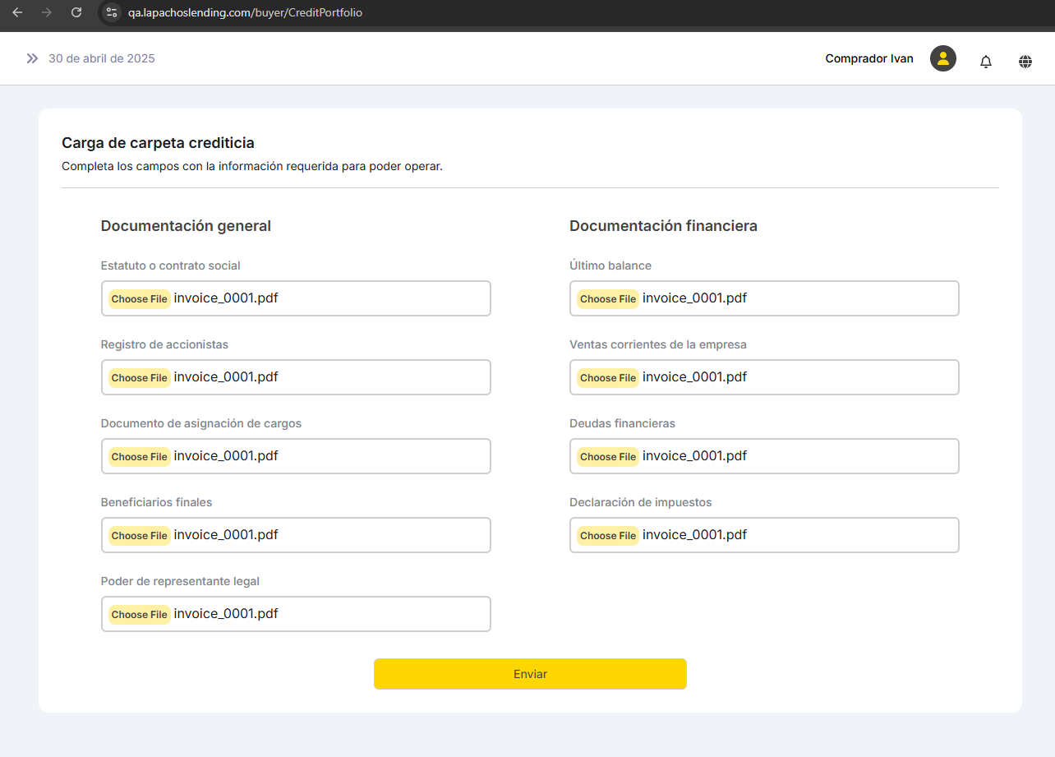Choose File for Beneficiarios finales

(x=139, y=536)
